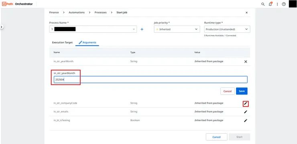Open the search icon in top bar
The height and width of the screenshot is (144, 297).
tap(263, 4)
